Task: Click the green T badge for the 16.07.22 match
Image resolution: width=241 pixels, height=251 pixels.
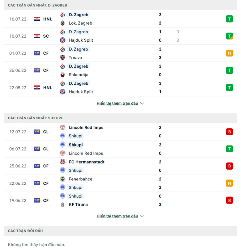Action: tap(230, 19)
